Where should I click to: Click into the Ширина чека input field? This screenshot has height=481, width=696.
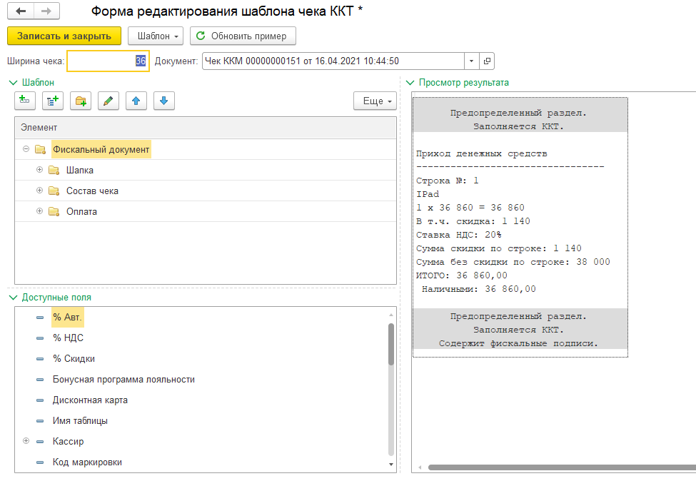click(108, 61)
